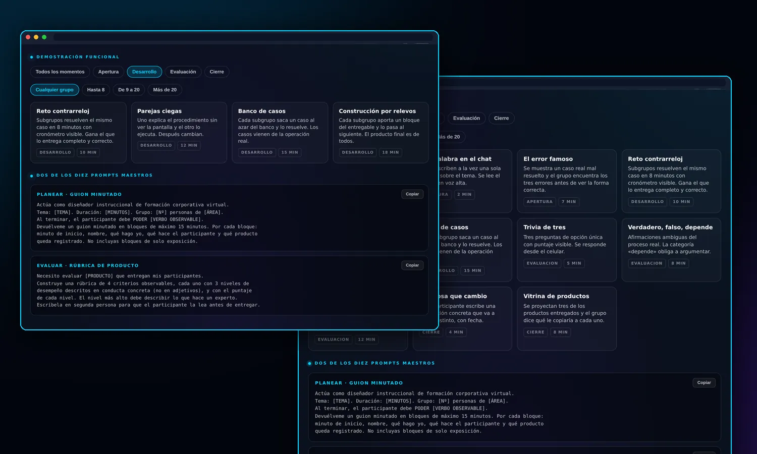Viewport: 757px width, 454px height.
Task: Open the "Banco de casos" card in front window
Action: 280,133
